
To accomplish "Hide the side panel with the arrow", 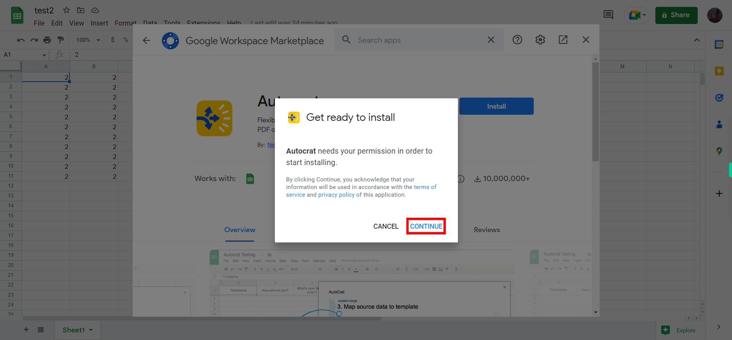I will tap(719, 327).
